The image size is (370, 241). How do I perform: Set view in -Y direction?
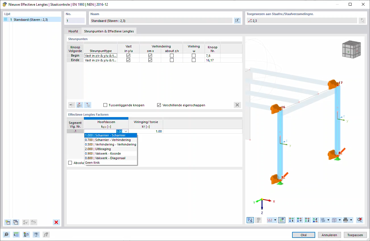tap(300, 220)
